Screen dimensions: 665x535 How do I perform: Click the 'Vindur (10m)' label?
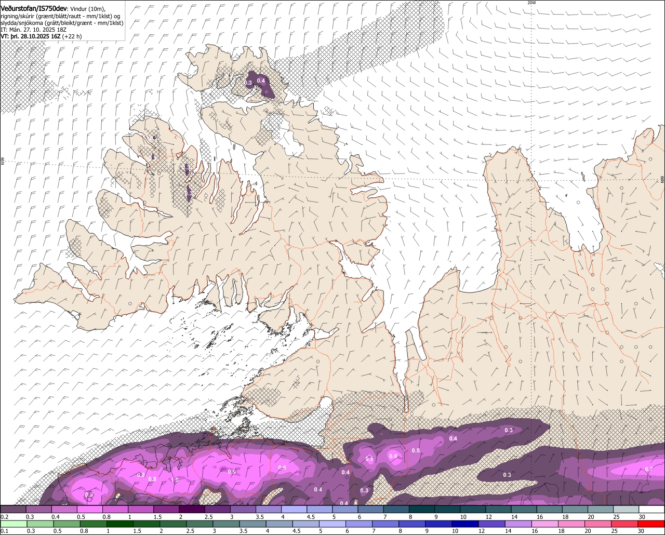(x=87, y=8)
